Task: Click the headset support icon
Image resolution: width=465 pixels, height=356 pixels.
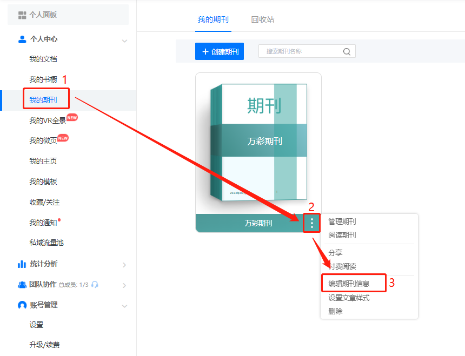Action: pos(95,285)
